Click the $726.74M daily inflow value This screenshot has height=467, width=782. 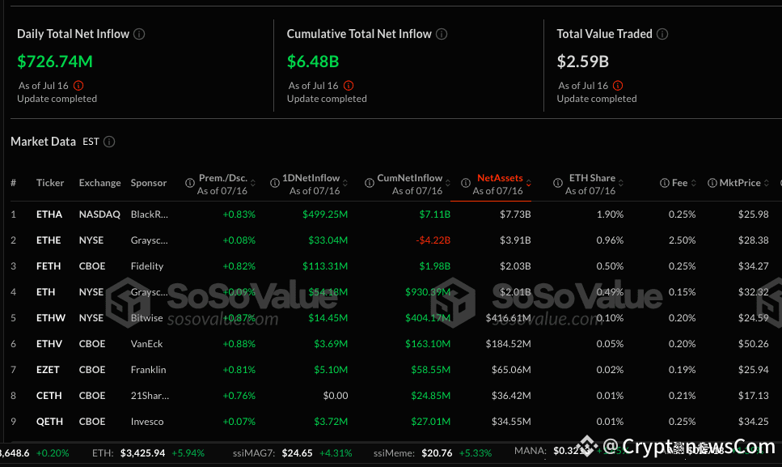(55, 62)
